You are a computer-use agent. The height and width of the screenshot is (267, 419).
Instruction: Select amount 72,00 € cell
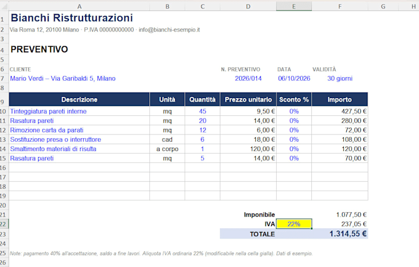pos(340,130)
